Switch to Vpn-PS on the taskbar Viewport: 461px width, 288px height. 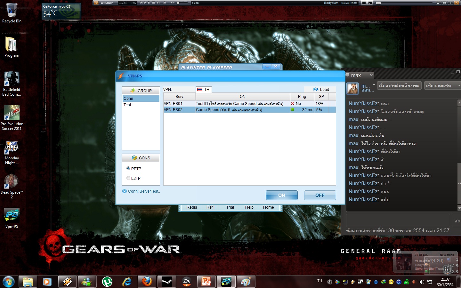pyautogui.click(x=226, y=282)
